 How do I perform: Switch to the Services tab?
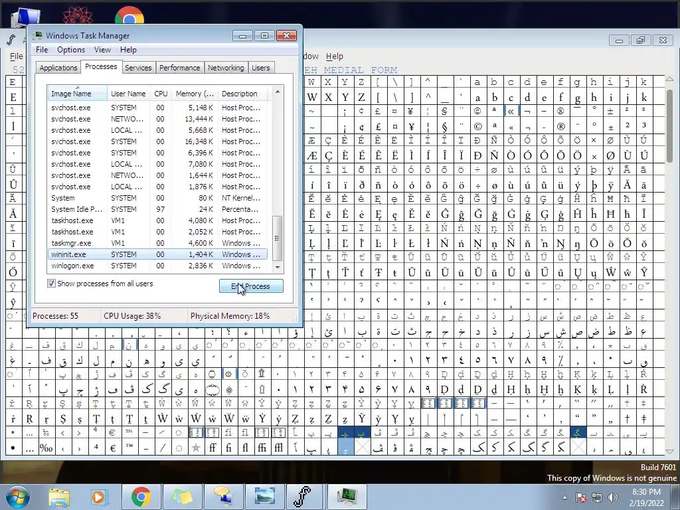point(138,68)
